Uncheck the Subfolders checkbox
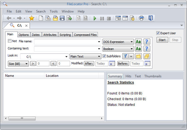 pyautogui.click(x=104, y=56)
